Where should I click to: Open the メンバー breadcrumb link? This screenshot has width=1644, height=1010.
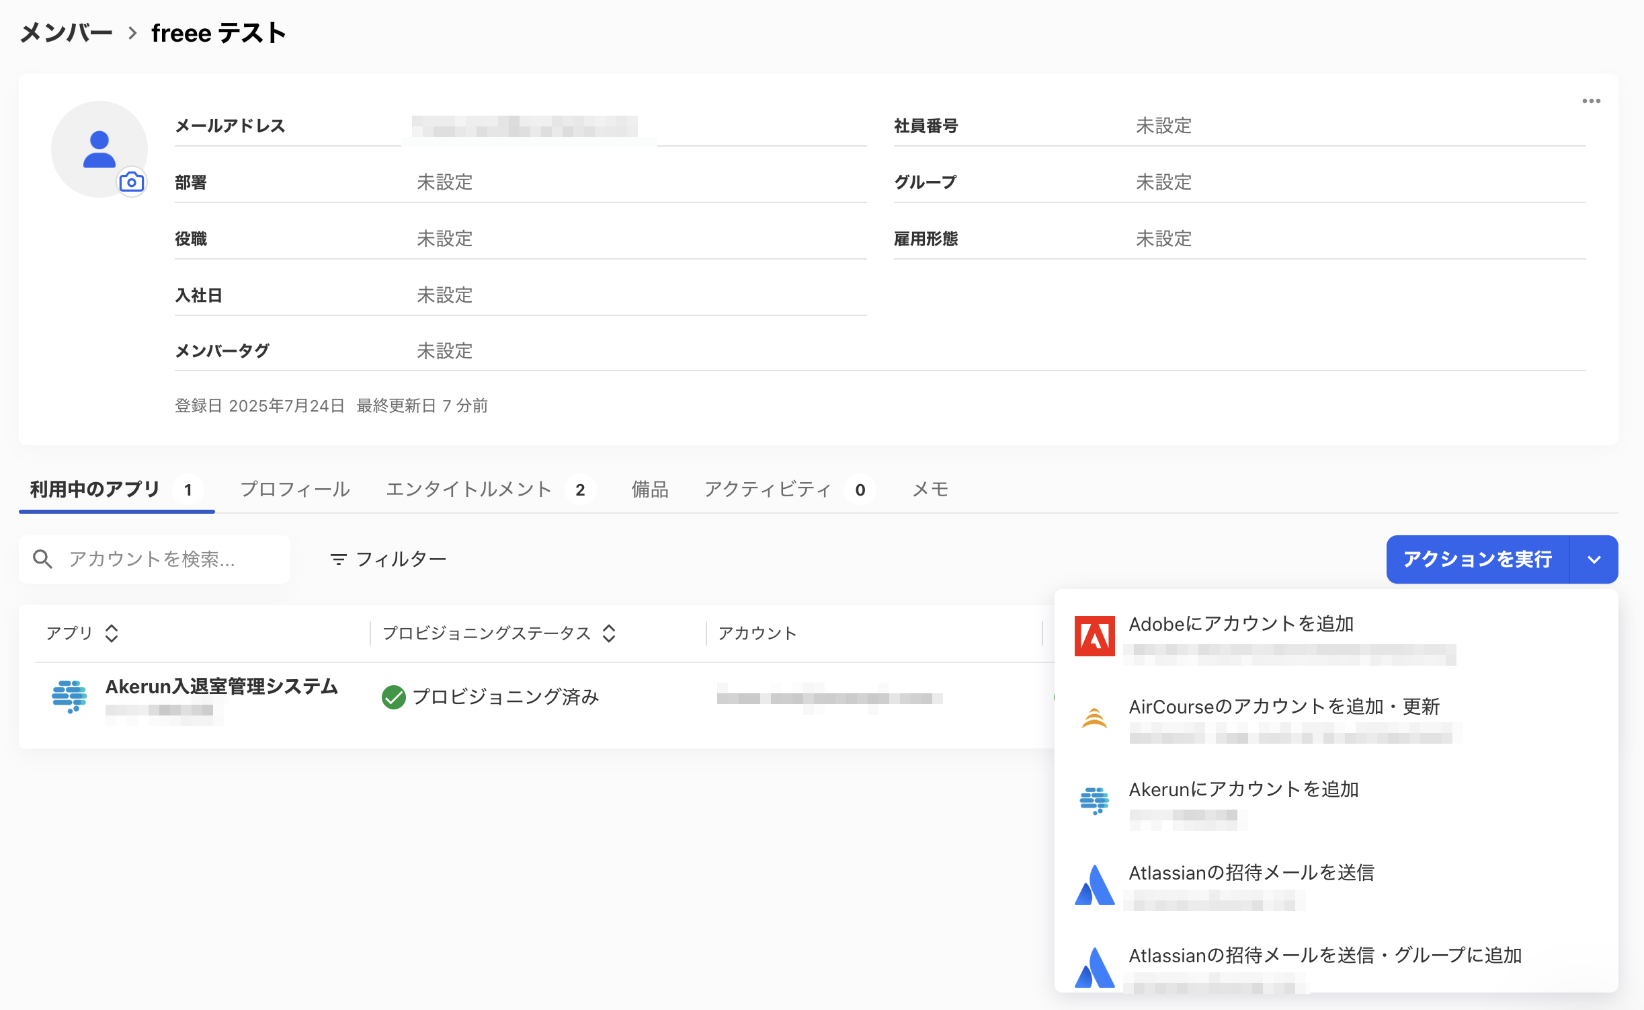coord(67,32)
